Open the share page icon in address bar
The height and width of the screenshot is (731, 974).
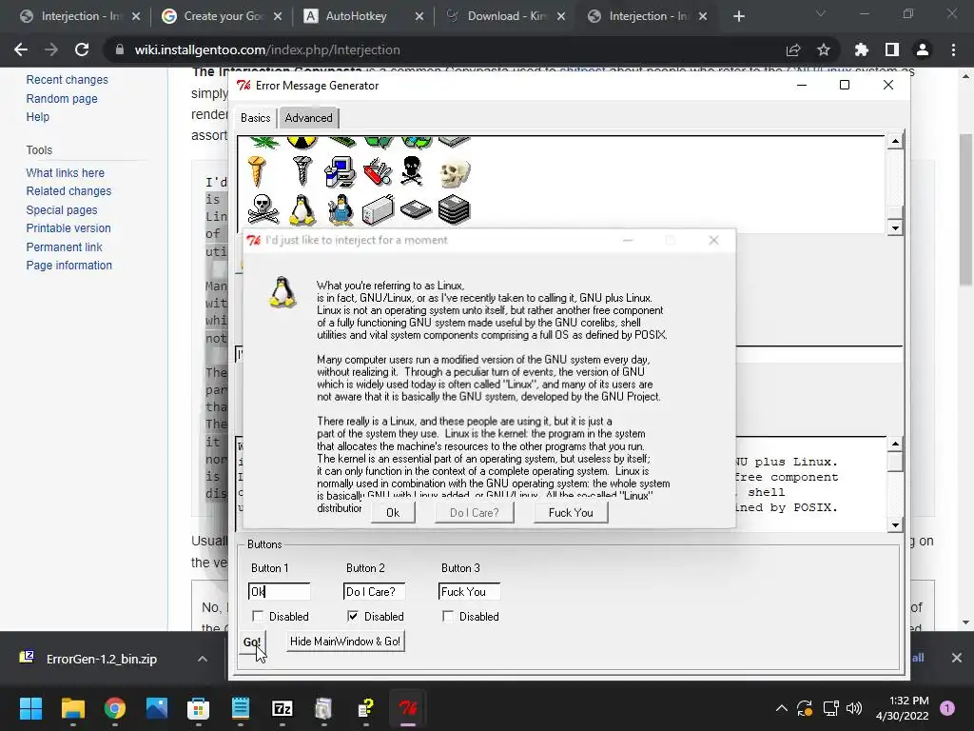click(792, 49)
